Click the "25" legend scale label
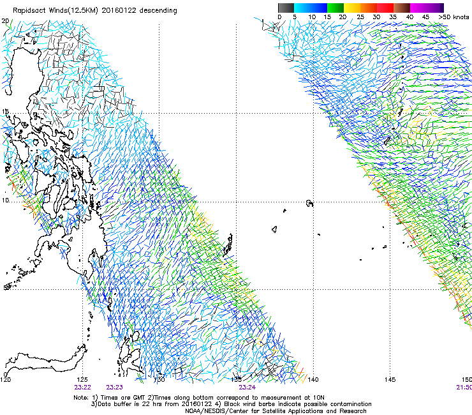This screenshot has width=472, height=415. pos(360,17)
